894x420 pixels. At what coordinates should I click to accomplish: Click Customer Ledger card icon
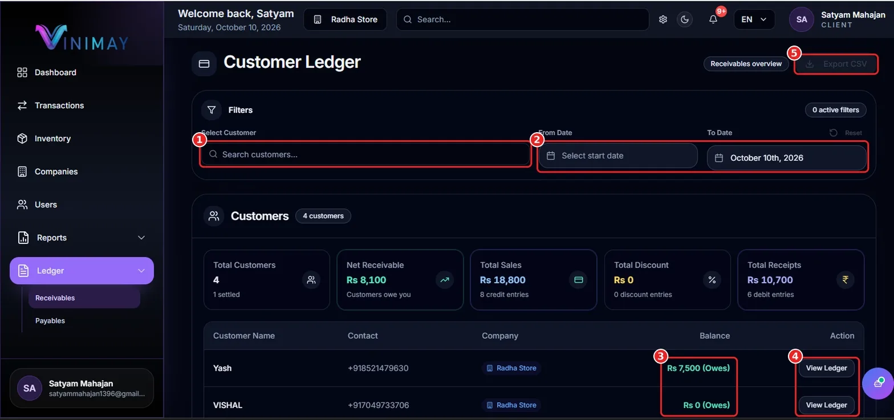[x=204, y=64]
